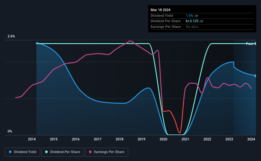The image size is (261, 161).
Task: Click the pink Earnings Per Share legend dot
Action: coord(90,152)
